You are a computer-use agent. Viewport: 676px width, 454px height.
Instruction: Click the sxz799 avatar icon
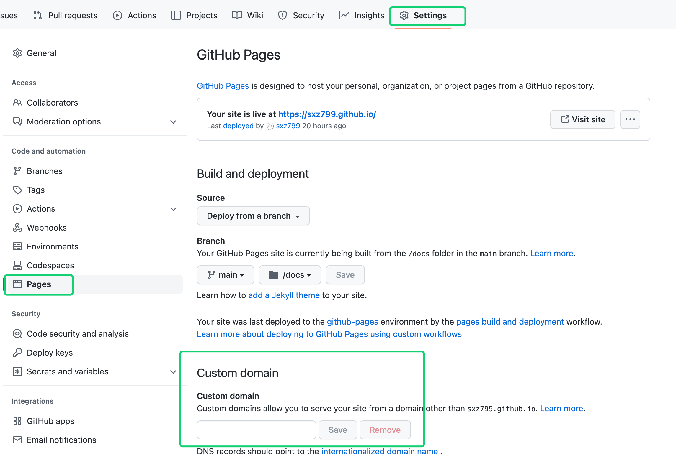click(270, 126)
